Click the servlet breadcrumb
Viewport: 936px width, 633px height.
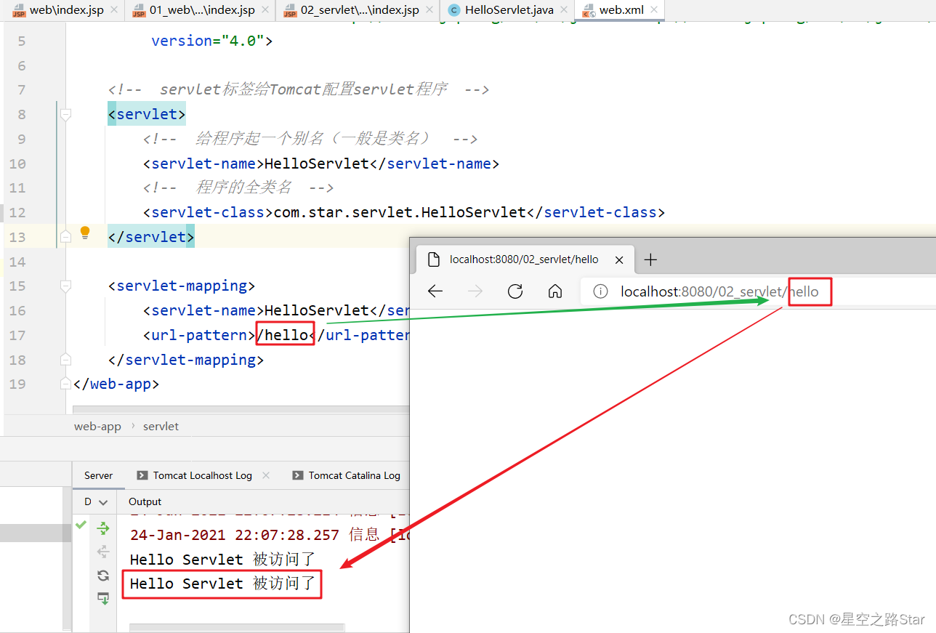coord(161,427)
